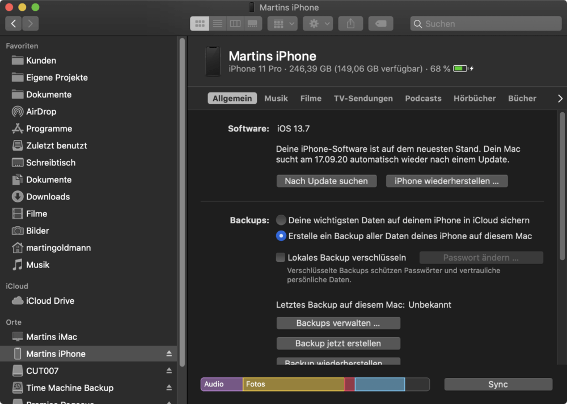Screen dimensions: 567x404
Task: Click the tags toolbar icon
Action: click(x=381, y=24)
